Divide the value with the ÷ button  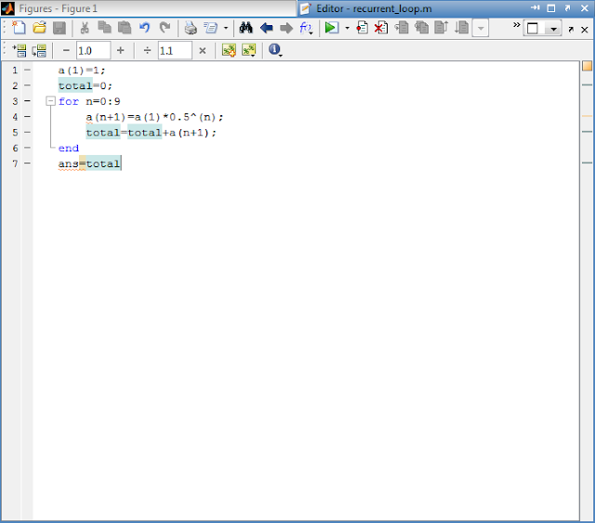pyautogui.click(x=147, y=50)
